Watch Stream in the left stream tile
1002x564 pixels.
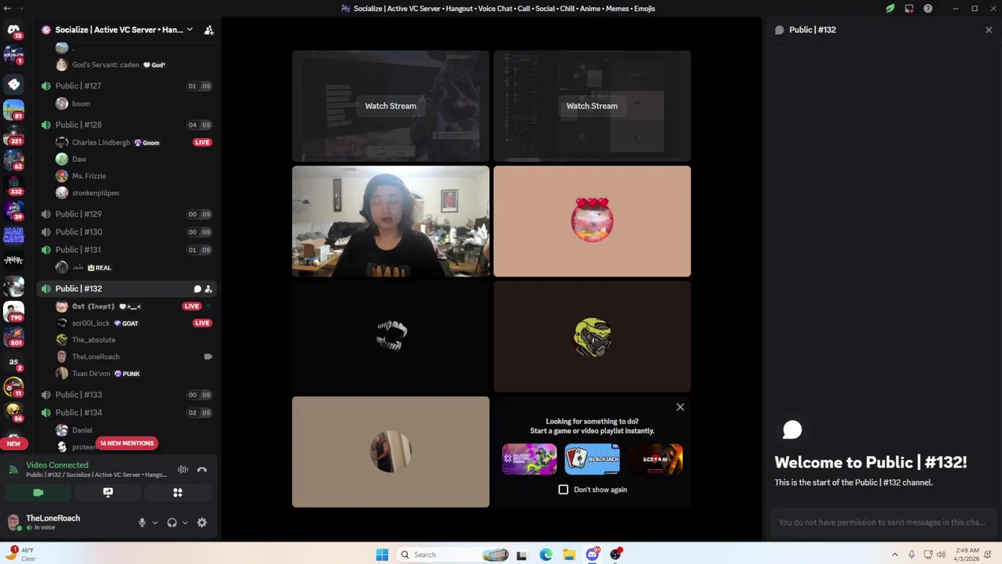(391, 106)
